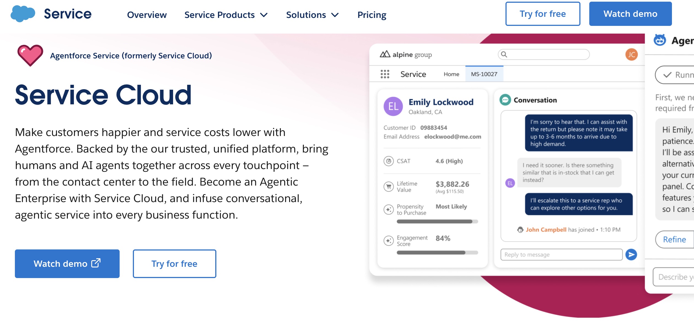Click the alpine group mountain logo
694x321 pixels.
[385, 54]
